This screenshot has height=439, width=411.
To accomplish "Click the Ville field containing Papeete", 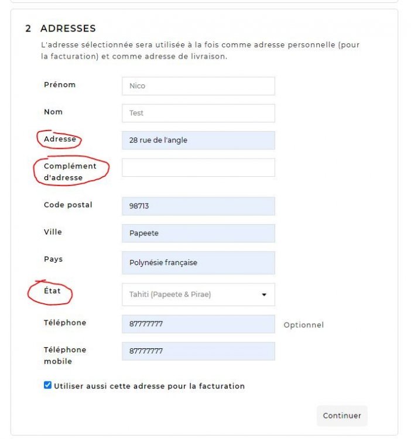I will point(198,233).
